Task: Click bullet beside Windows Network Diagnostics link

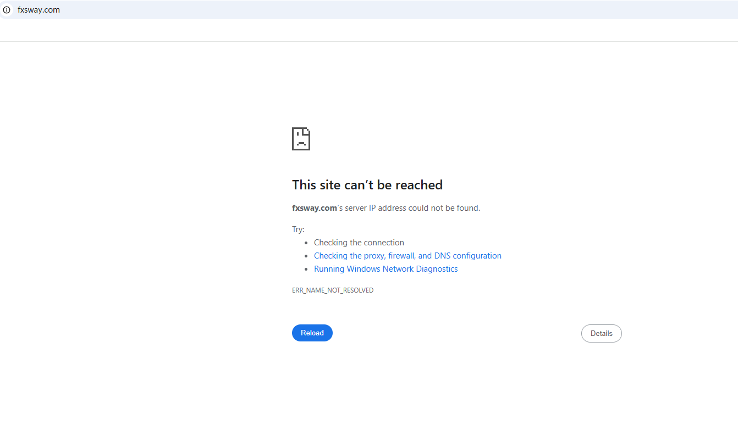Action: pyautogui.click(x=306, y=270)
